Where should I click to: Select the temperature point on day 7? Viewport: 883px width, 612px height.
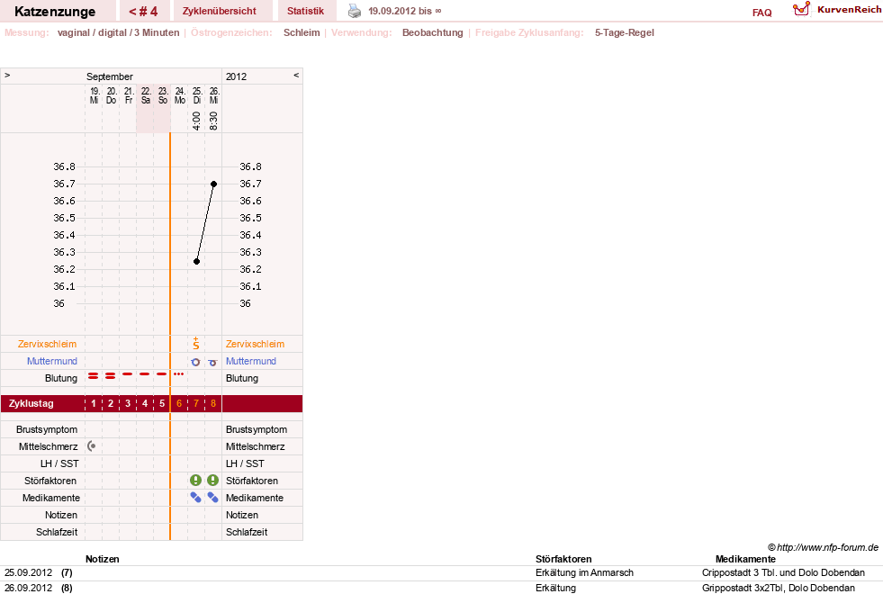(x=196, y=261)
